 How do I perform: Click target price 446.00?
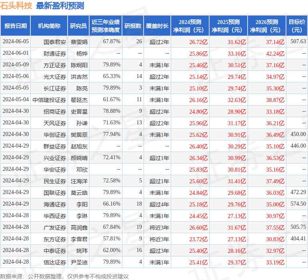[x=298, y=146]
